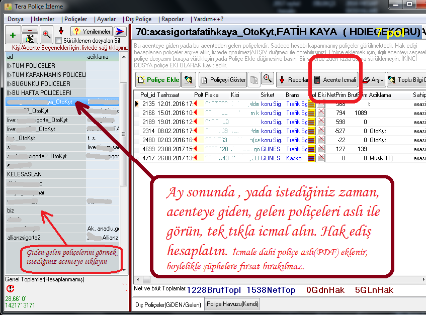The width and height of the screenshot is (426, 315).
Task: Switch to Dış Poliçeler(GiDEN/Gelen) tab
Action: click(168, 304)
